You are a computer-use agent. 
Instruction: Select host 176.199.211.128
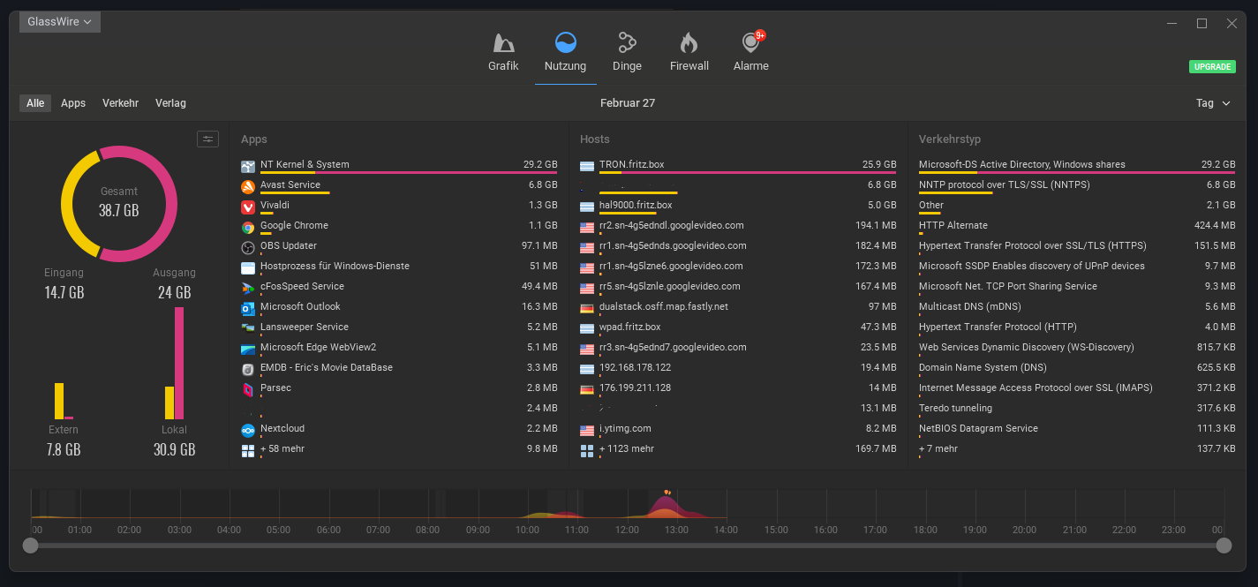click(x=738, y=388)
